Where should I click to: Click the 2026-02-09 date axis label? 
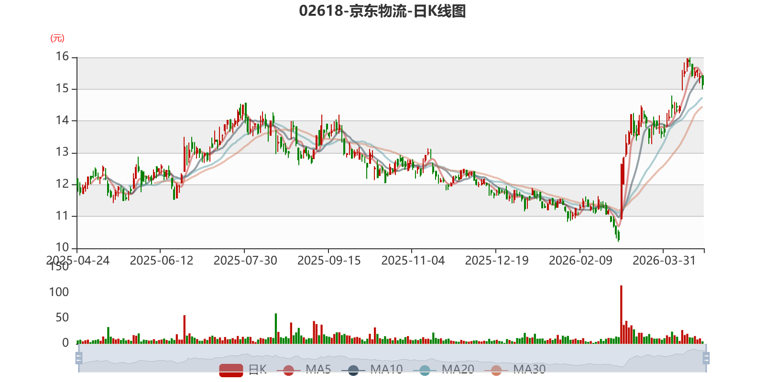[580, 260]
